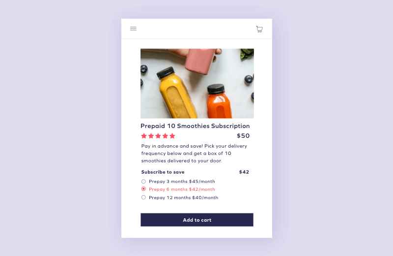Image resolution: width=393 pixels, height=256 pixels.
Task: Open the hamburger menu icon
Action: pyautogui.click(x=133, y=28)
